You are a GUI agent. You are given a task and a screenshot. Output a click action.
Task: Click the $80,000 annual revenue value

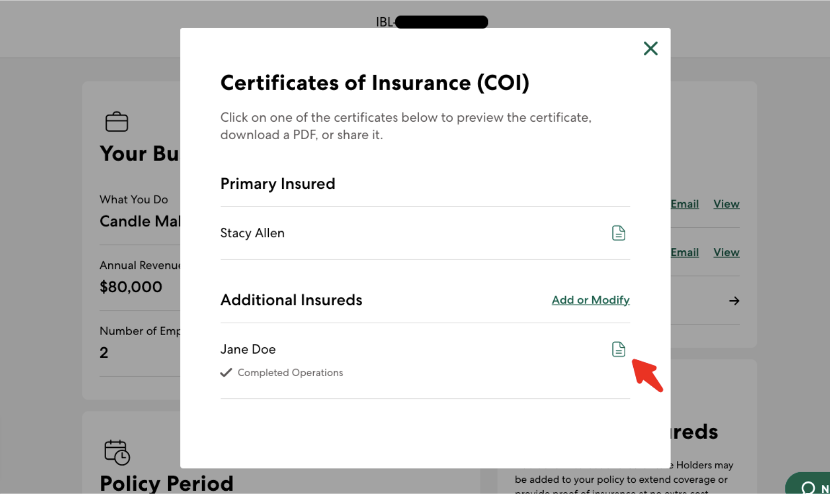coord(131,287)
